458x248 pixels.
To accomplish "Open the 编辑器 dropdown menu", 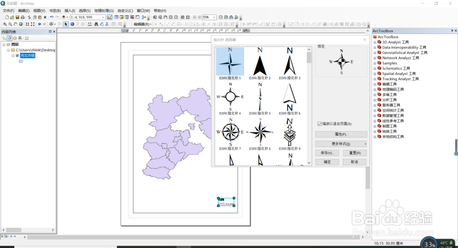I will tap(142, 24).
